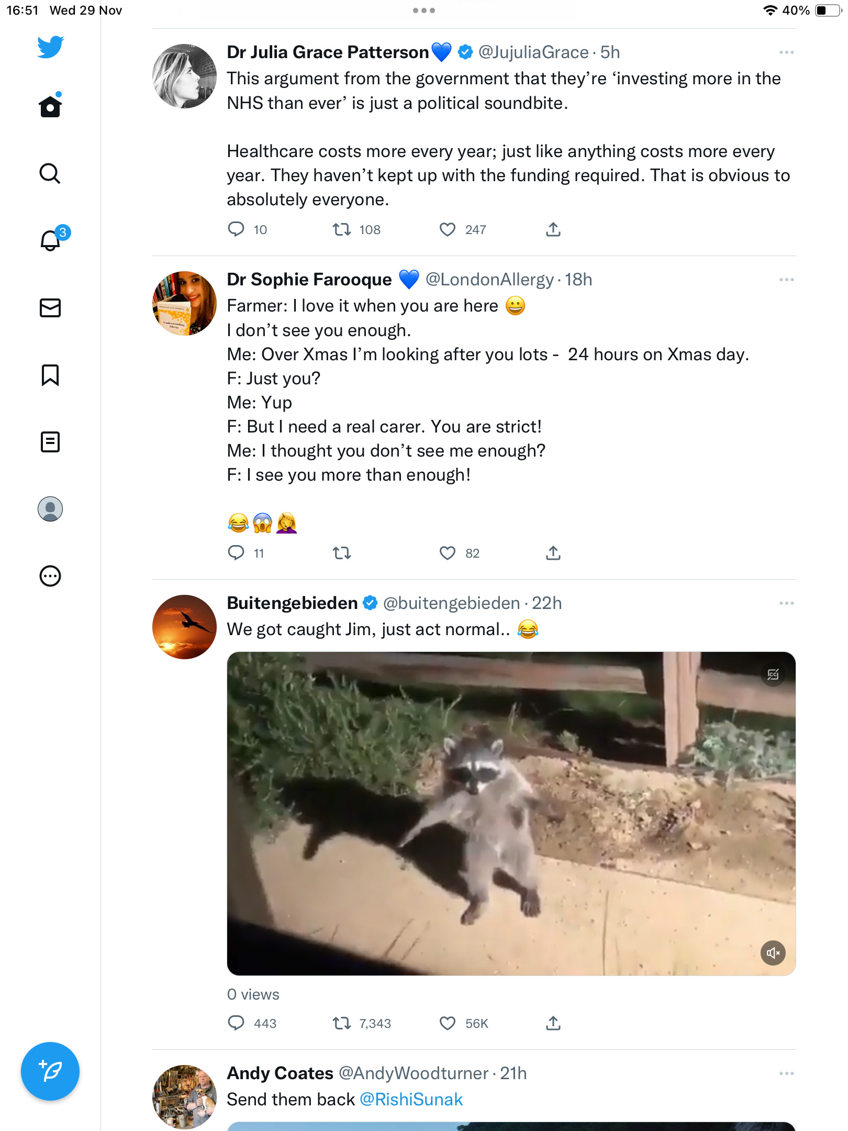Unmute the raccoon video
Screen dimensions: 848x1131
[x=773, y=952]
